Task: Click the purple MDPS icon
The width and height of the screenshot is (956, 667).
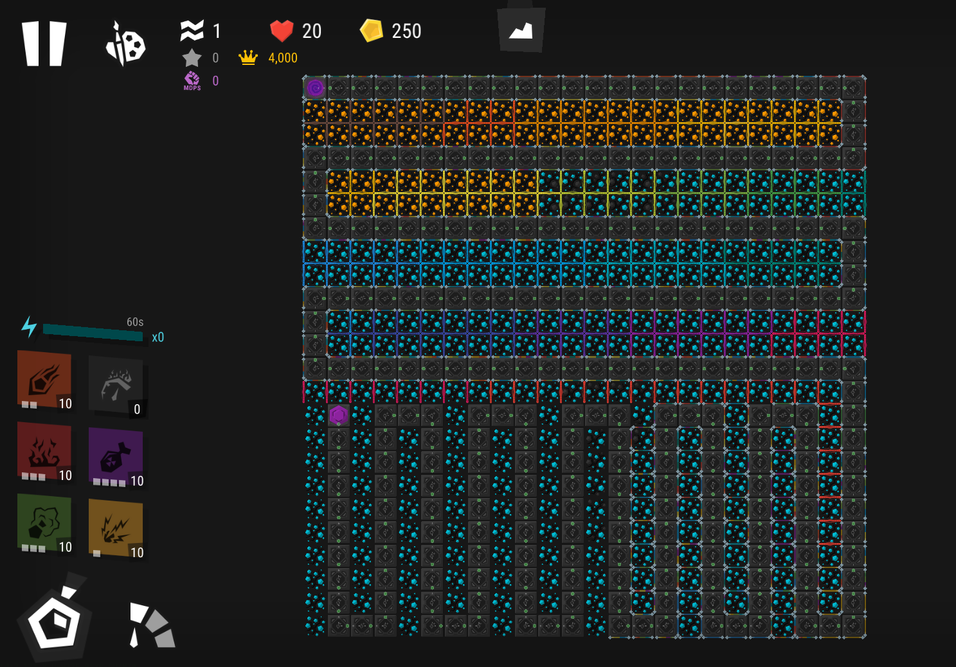Action: 192,81
